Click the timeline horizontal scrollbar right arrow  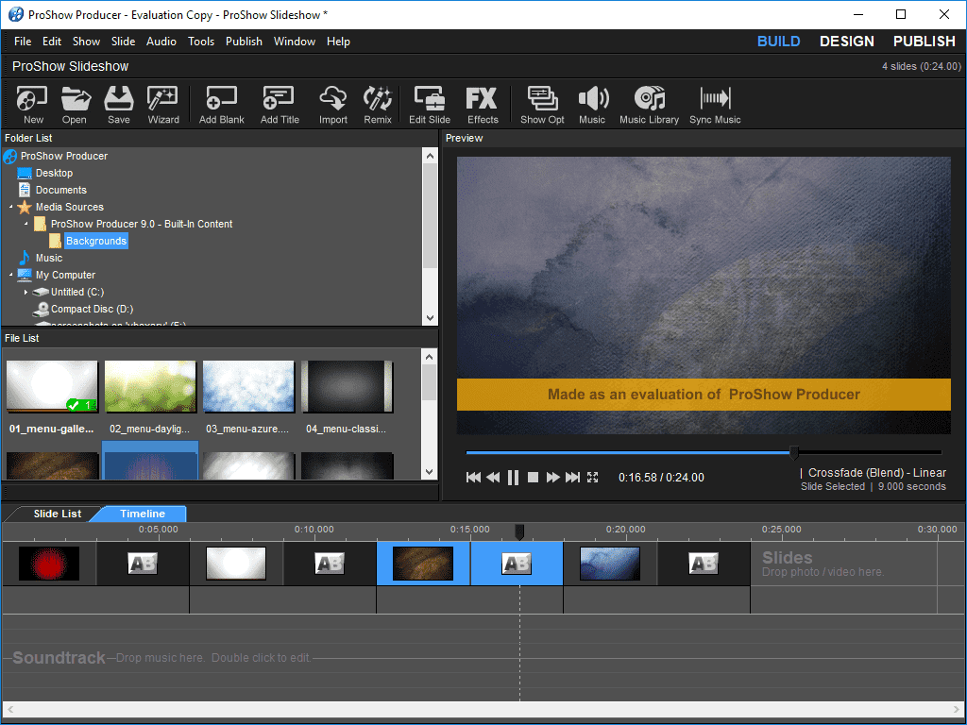(x=957, y=709)
